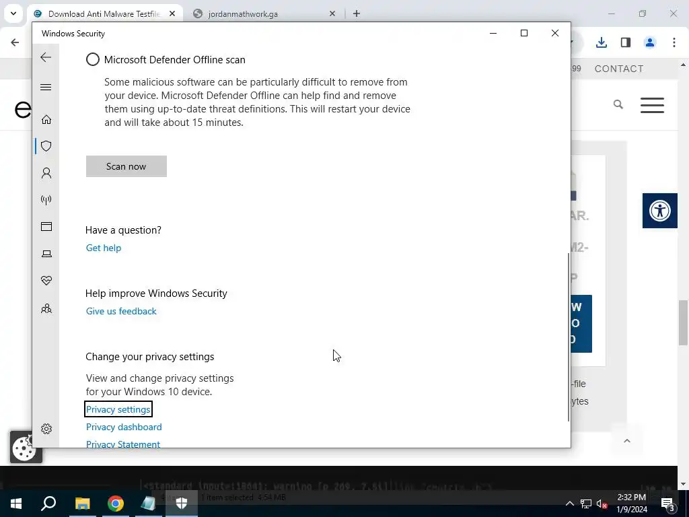Viewport: 689px width, 517px height.
Task: Open CONTACT in the website menu
Action: pos(619,69)
